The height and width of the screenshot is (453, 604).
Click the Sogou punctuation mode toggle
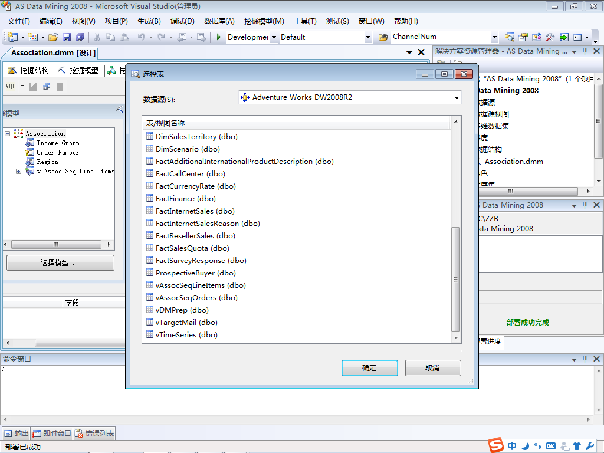pyautogui.click(x=538, y=446)
